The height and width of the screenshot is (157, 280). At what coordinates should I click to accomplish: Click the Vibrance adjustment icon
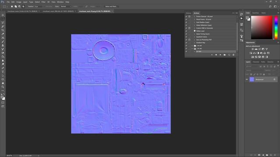pyautogui.click(x=266, y=49)
